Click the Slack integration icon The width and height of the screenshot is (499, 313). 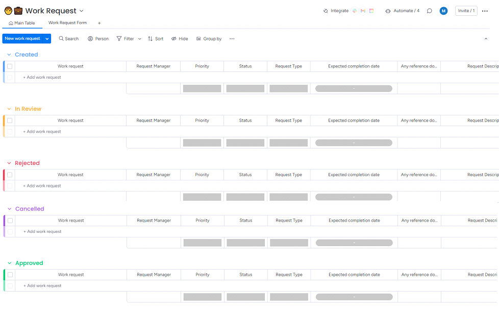coord(355,11)
